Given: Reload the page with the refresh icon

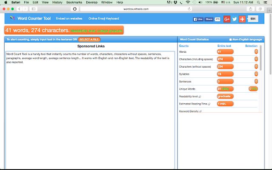Looking at the screenshot, I should pyautogui.click(x=189, y=9).
